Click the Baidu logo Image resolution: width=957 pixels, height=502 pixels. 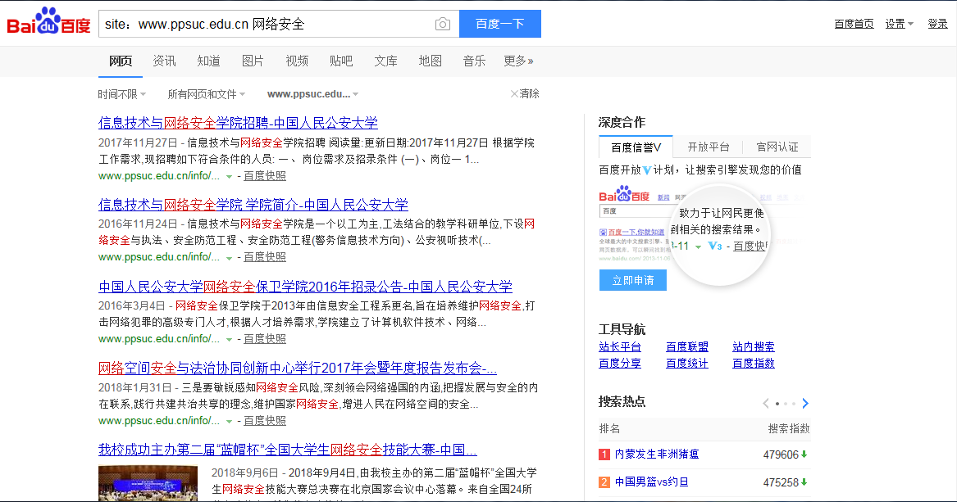(49, 22)
